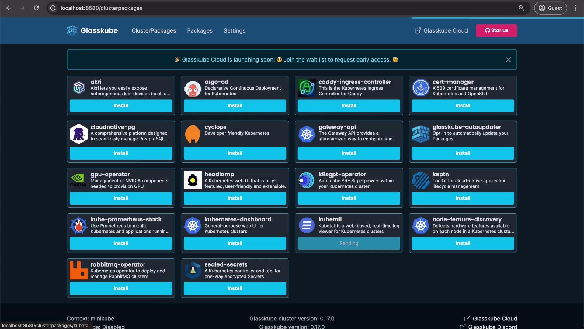Click the browser back arrow
This screenshot has height=329, width=584.
[9, 8]
